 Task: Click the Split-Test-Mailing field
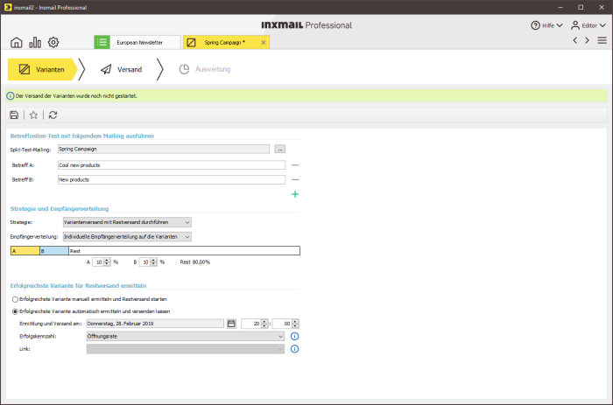pyautogui.click(x=164, y=149)
